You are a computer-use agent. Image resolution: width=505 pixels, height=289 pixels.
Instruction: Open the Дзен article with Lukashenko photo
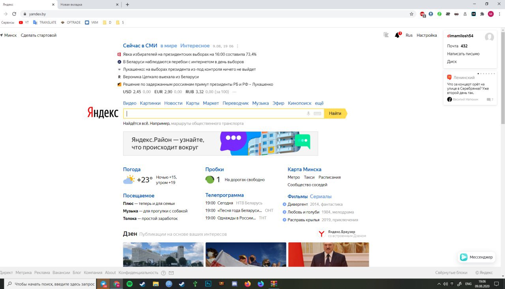click(329, 255)
